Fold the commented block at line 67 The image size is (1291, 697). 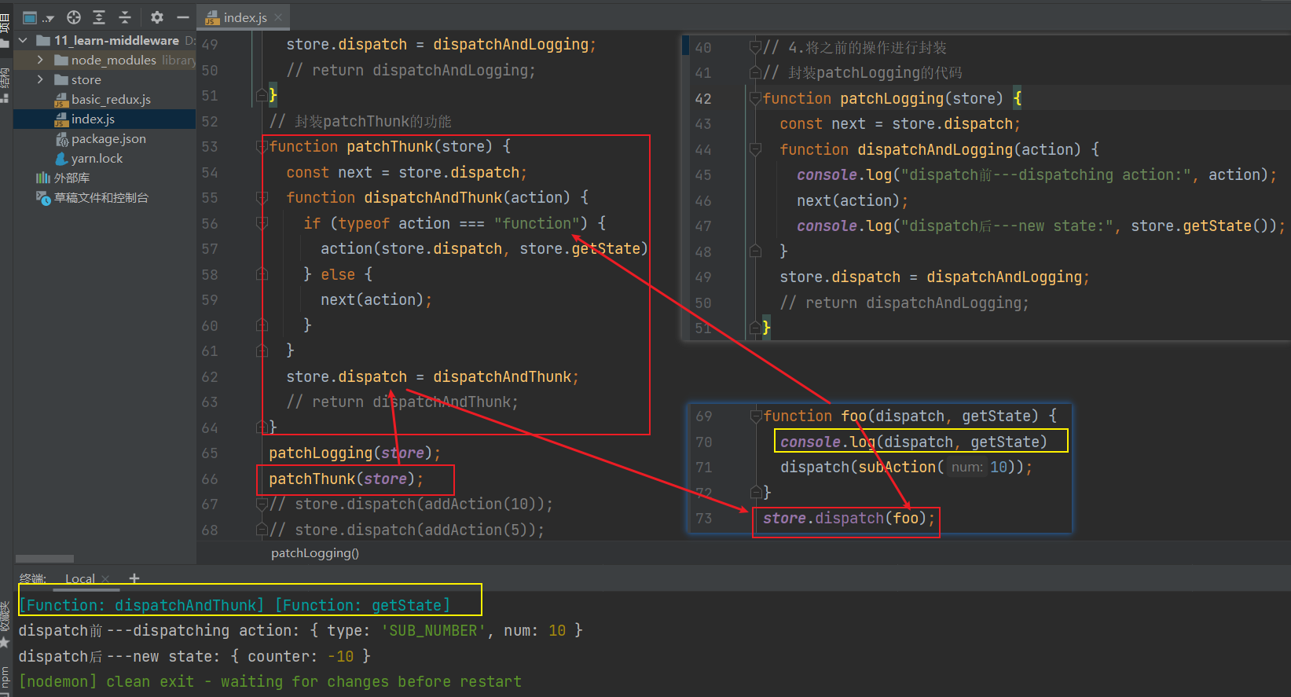(262, 504)
